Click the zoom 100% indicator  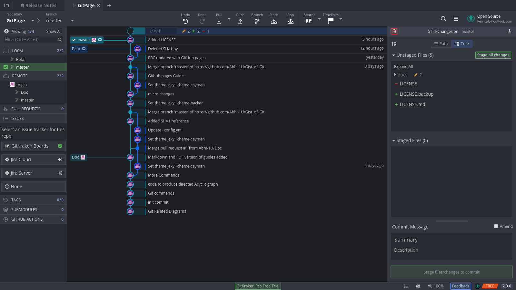[436, 286]
